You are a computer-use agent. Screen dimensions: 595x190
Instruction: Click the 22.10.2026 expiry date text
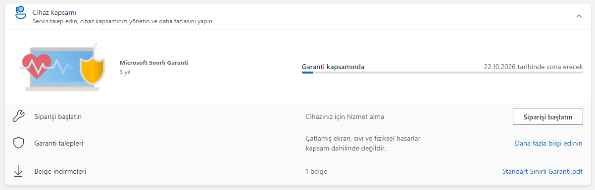533,67
